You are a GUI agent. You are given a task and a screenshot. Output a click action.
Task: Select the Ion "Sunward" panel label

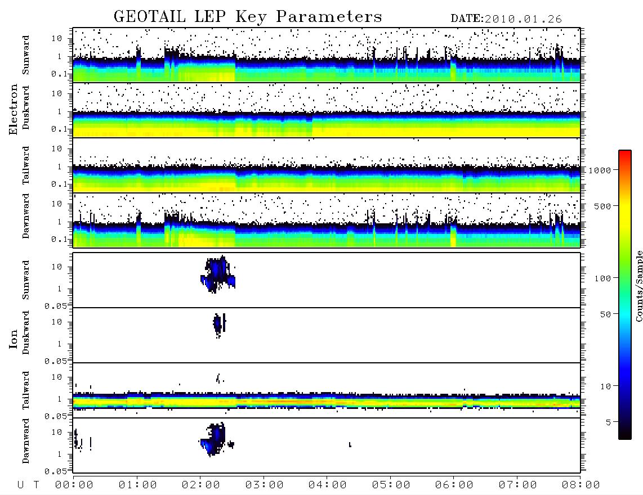coord(26,280)
